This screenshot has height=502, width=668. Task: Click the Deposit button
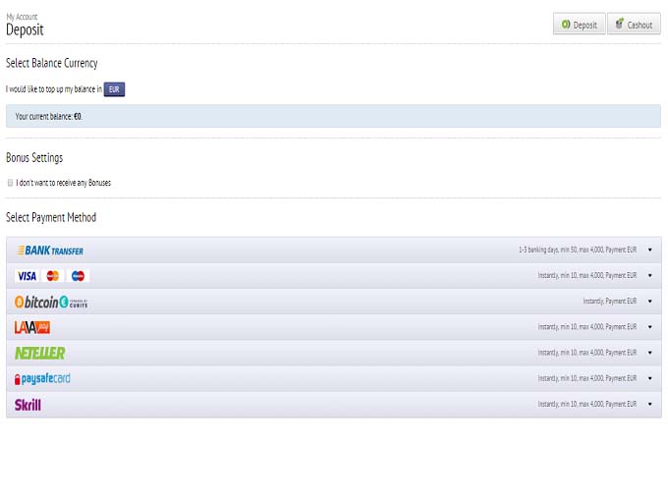coord(579,25)
